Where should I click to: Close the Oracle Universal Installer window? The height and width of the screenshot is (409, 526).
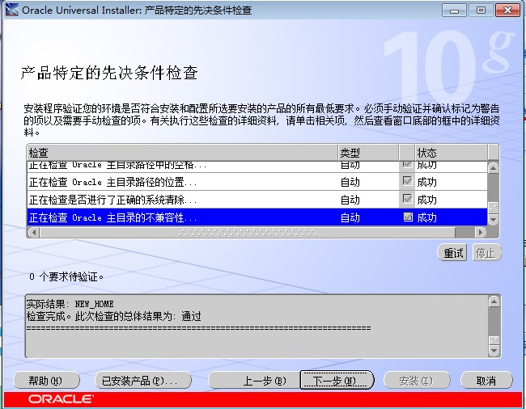[508, 11]
